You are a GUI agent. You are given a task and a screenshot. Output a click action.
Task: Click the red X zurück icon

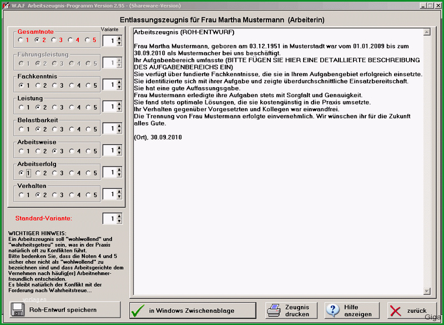tap(396, 311)
